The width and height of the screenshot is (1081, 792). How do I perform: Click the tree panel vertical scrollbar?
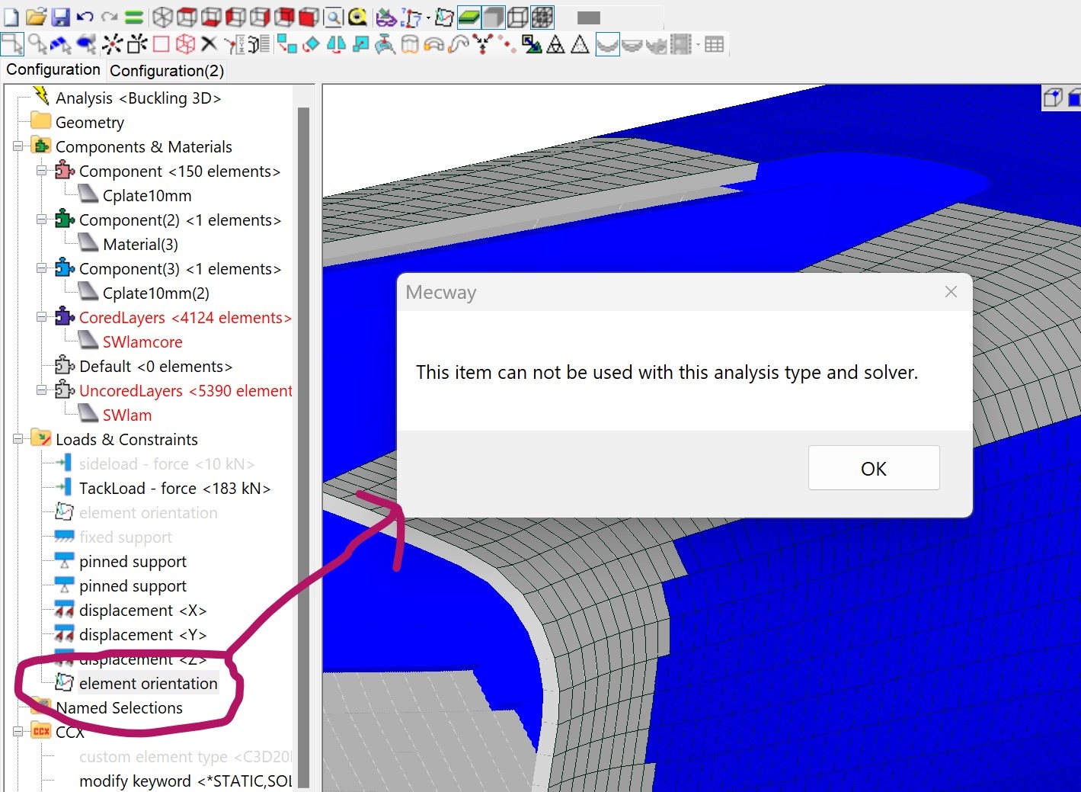303,446
